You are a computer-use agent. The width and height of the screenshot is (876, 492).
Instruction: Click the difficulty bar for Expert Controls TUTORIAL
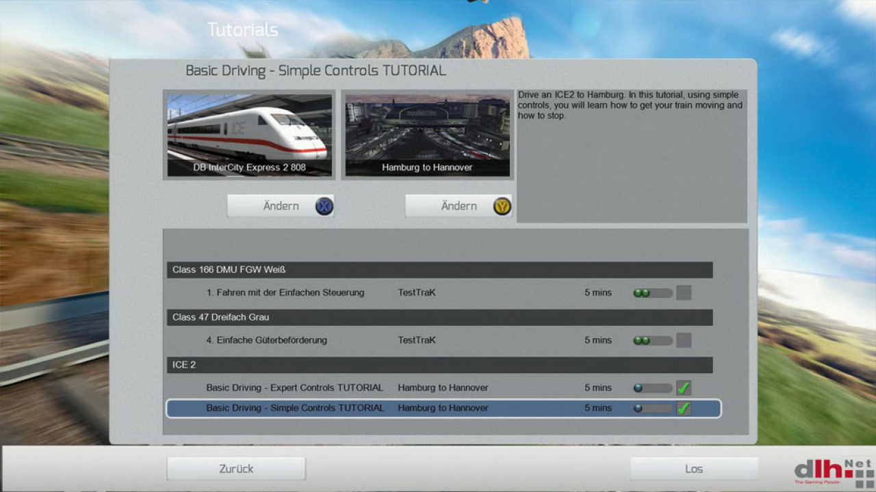[x=653, y=388]
